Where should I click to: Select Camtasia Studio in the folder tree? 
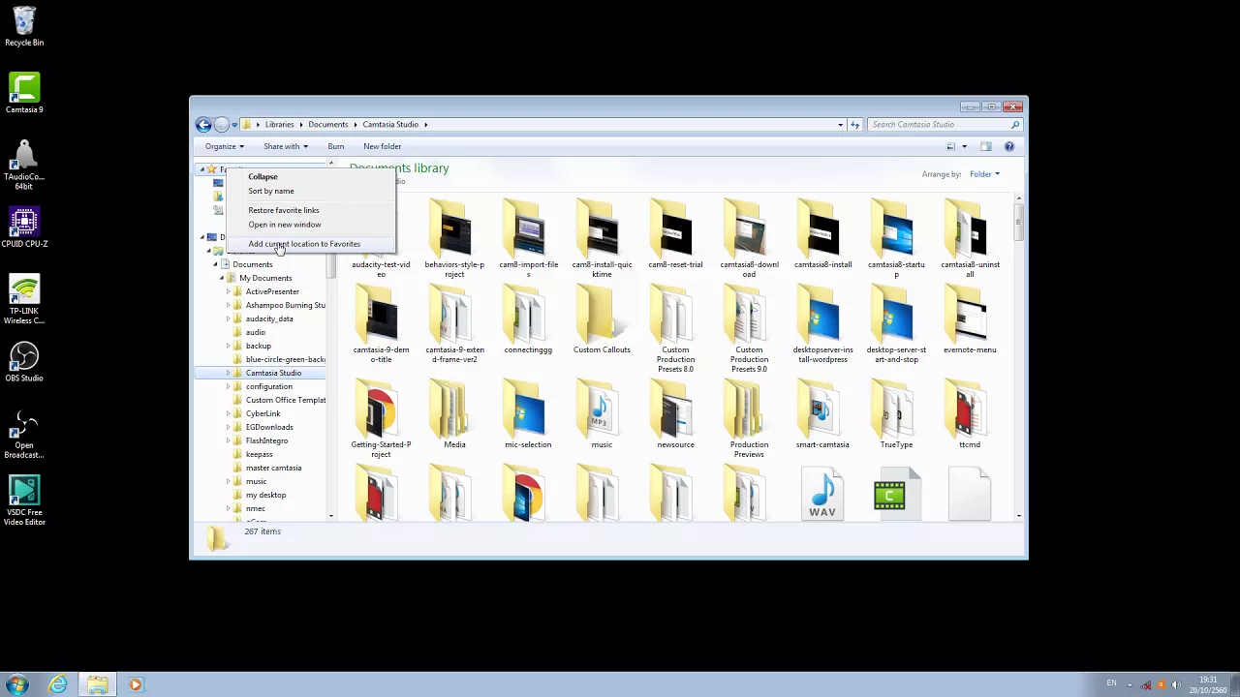pos(273,373)
